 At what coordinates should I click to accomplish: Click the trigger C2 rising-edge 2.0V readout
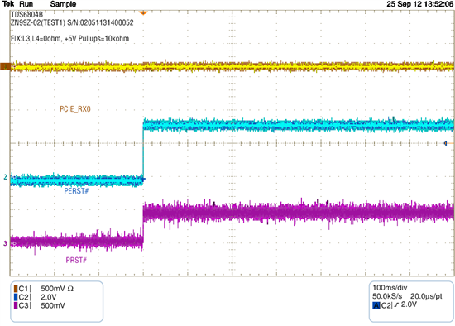pos(399,305)
